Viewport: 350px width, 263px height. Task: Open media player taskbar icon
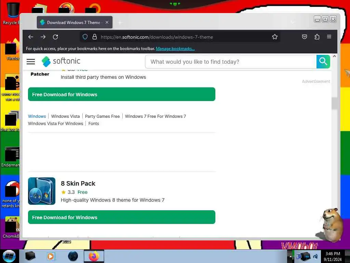(51, 256)
